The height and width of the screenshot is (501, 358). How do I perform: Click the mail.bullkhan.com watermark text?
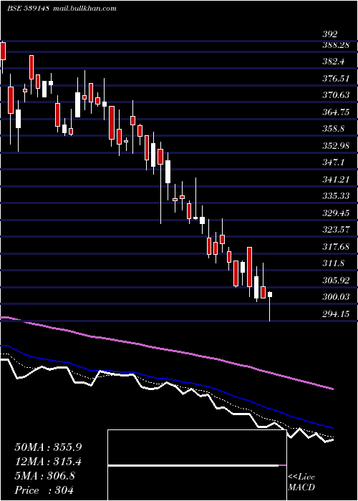84,9
